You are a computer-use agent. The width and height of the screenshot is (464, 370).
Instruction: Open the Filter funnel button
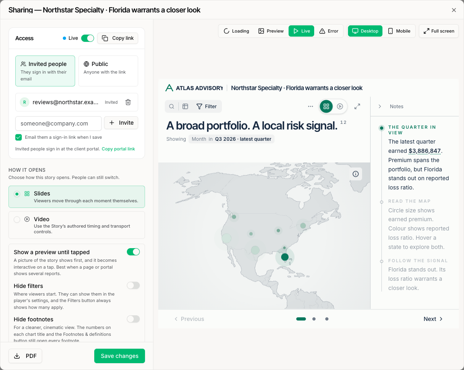click(207, 107)
